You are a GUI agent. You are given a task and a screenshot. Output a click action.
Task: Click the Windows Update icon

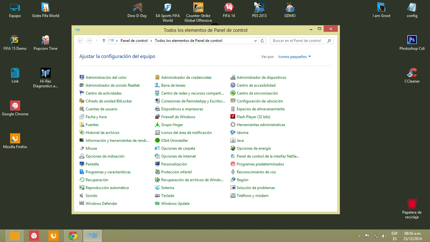[157, 204]
